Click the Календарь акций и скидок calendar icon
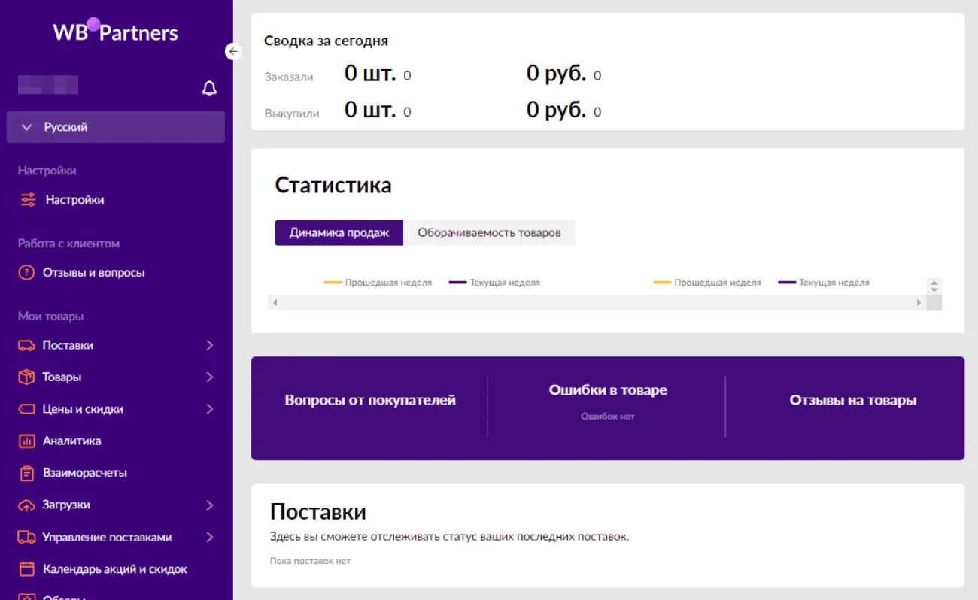This screenshot has width=978, height=600. (x=26, y=569)
